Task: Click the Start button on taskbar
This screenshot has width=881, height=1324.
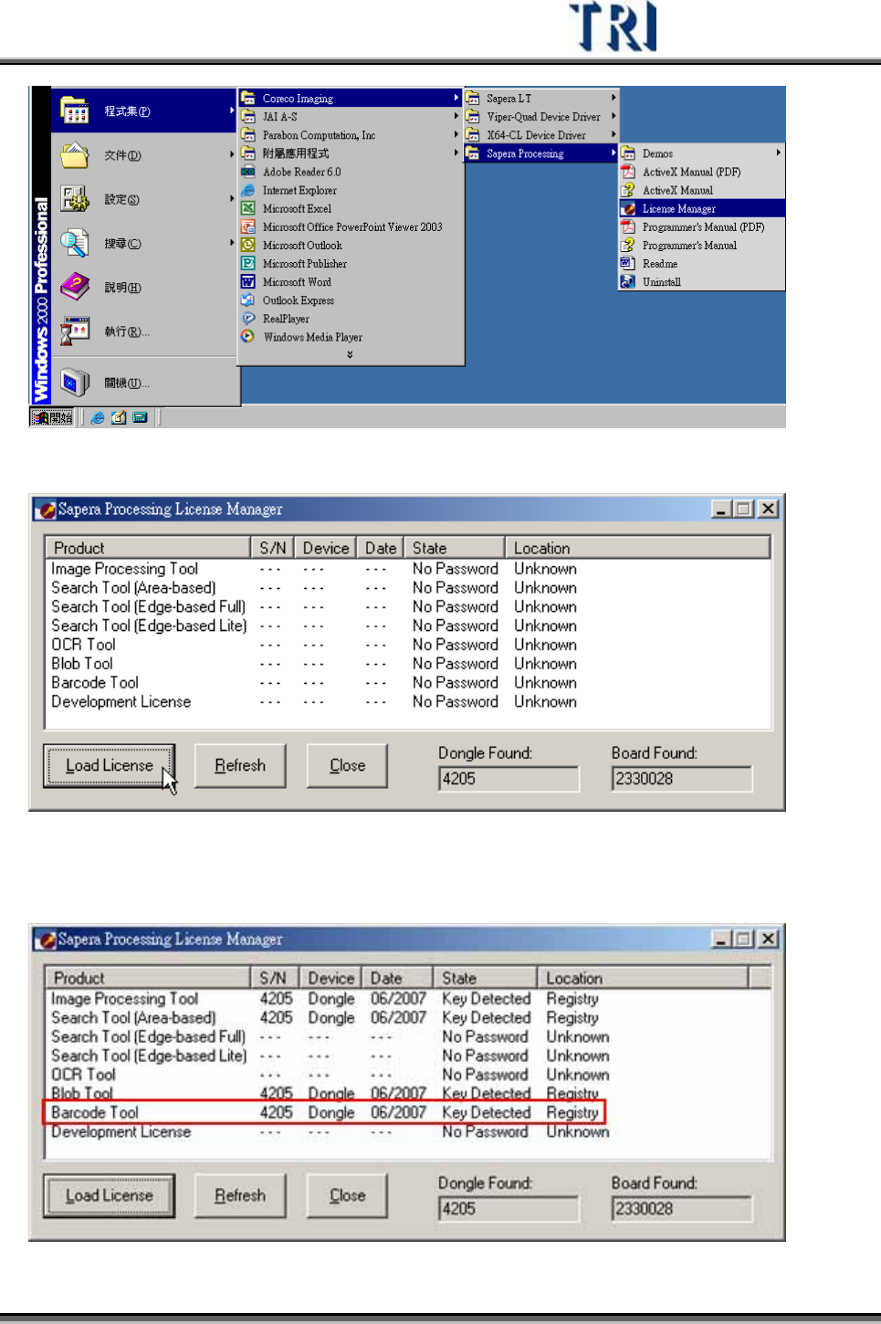Action: pyautogui.click(x=53, y=417)
